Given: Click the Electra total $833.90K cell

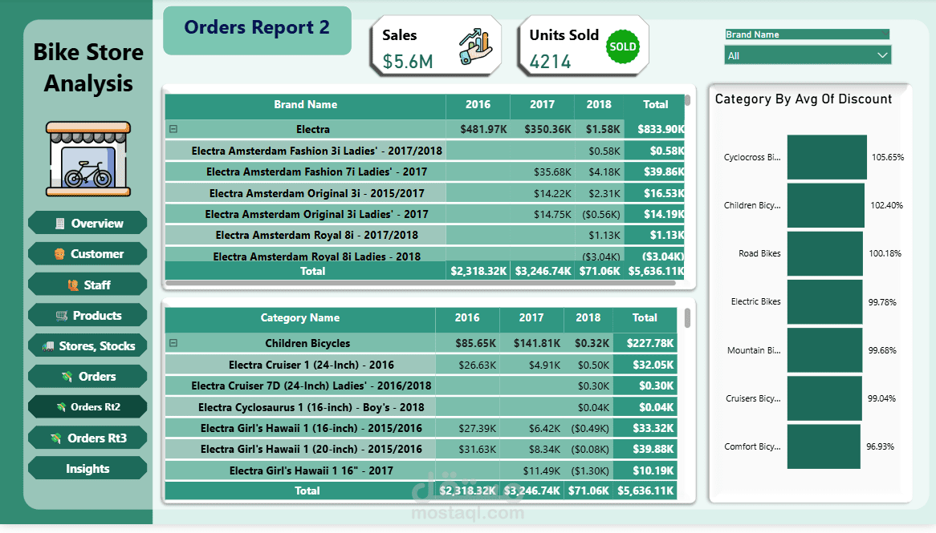Looking at the screenshot, I should (x=654, y=129).
